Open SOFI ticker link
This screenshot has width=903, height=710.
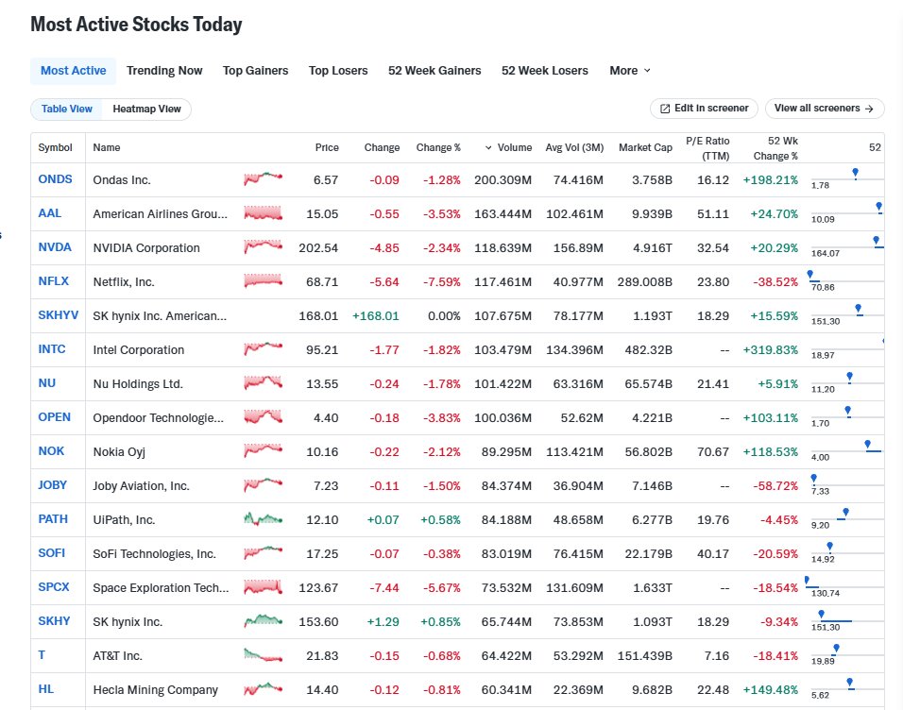pyautogui.click(x=52, y=552)
